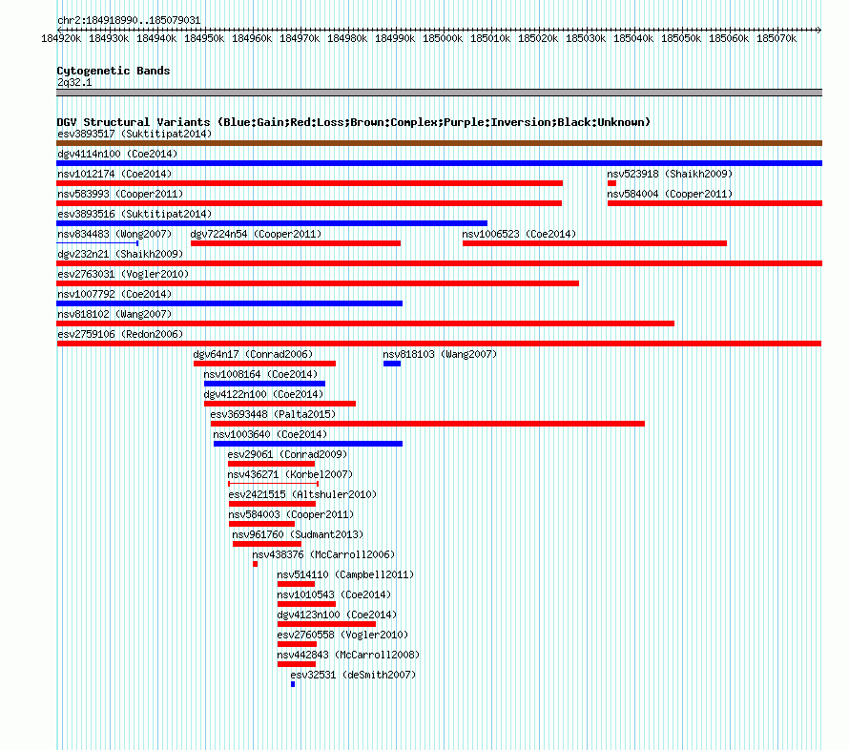Viewport: 849px width, 750px height.
Task: Select nsv1003640 (Coe2014) label
Action: pos(270,434)
